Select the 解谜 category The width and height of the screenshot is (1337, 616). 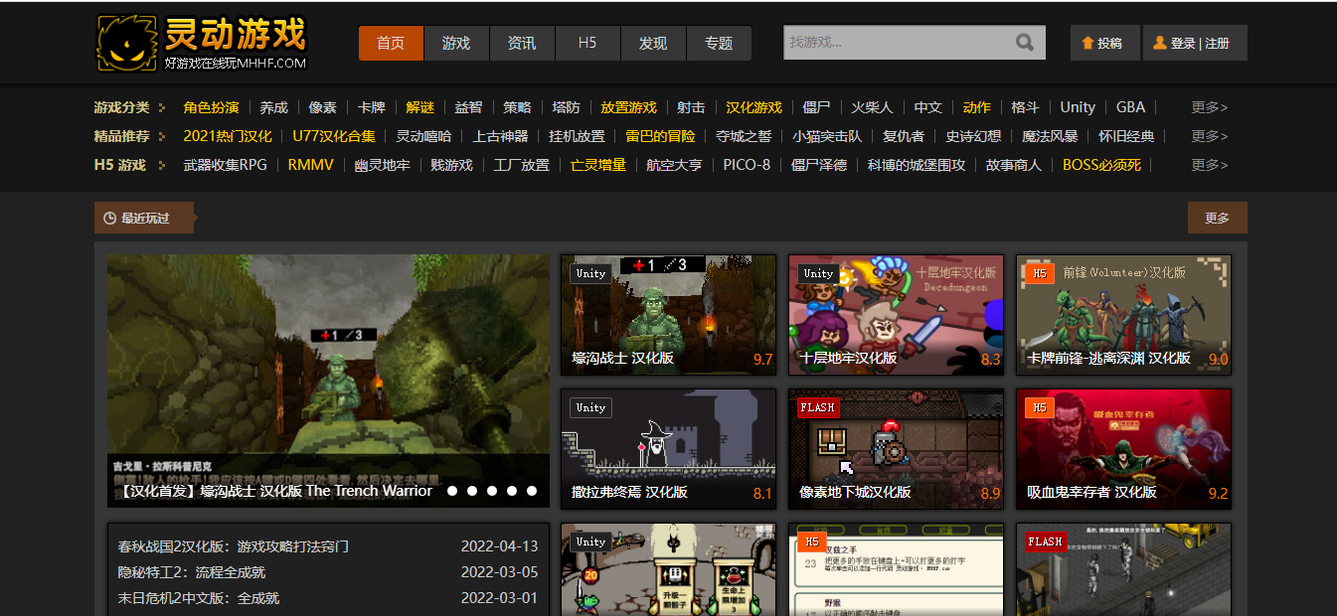coord(420,107)
